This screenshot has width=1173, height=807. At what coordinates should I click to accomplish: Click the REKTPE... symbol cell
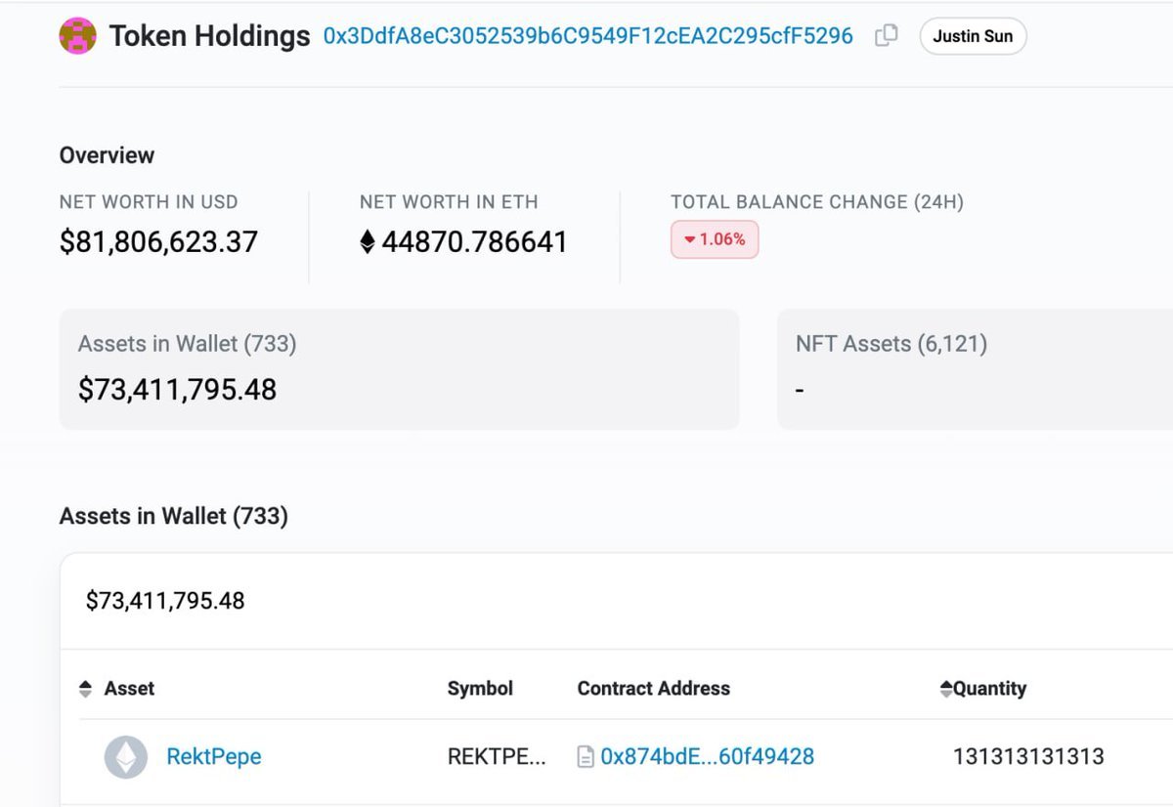coord(497,757)
